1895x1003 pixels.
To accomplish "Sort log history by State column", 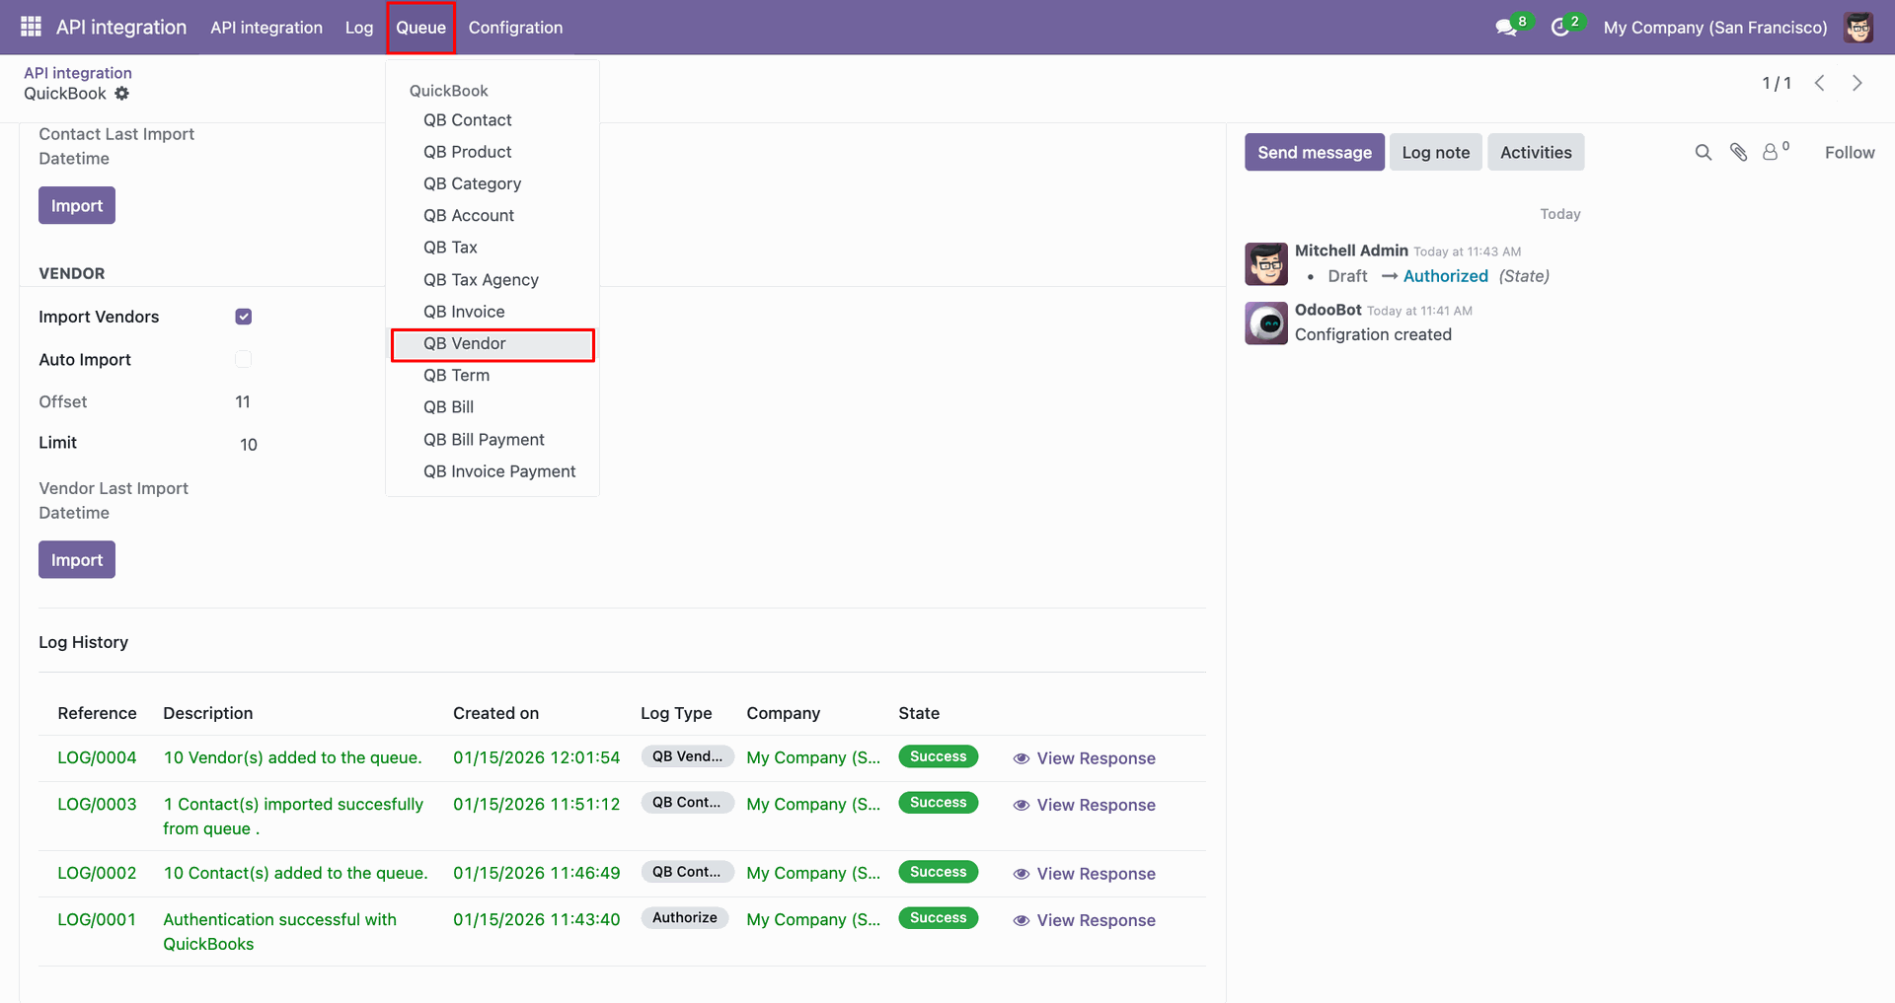I will point(919,713).
